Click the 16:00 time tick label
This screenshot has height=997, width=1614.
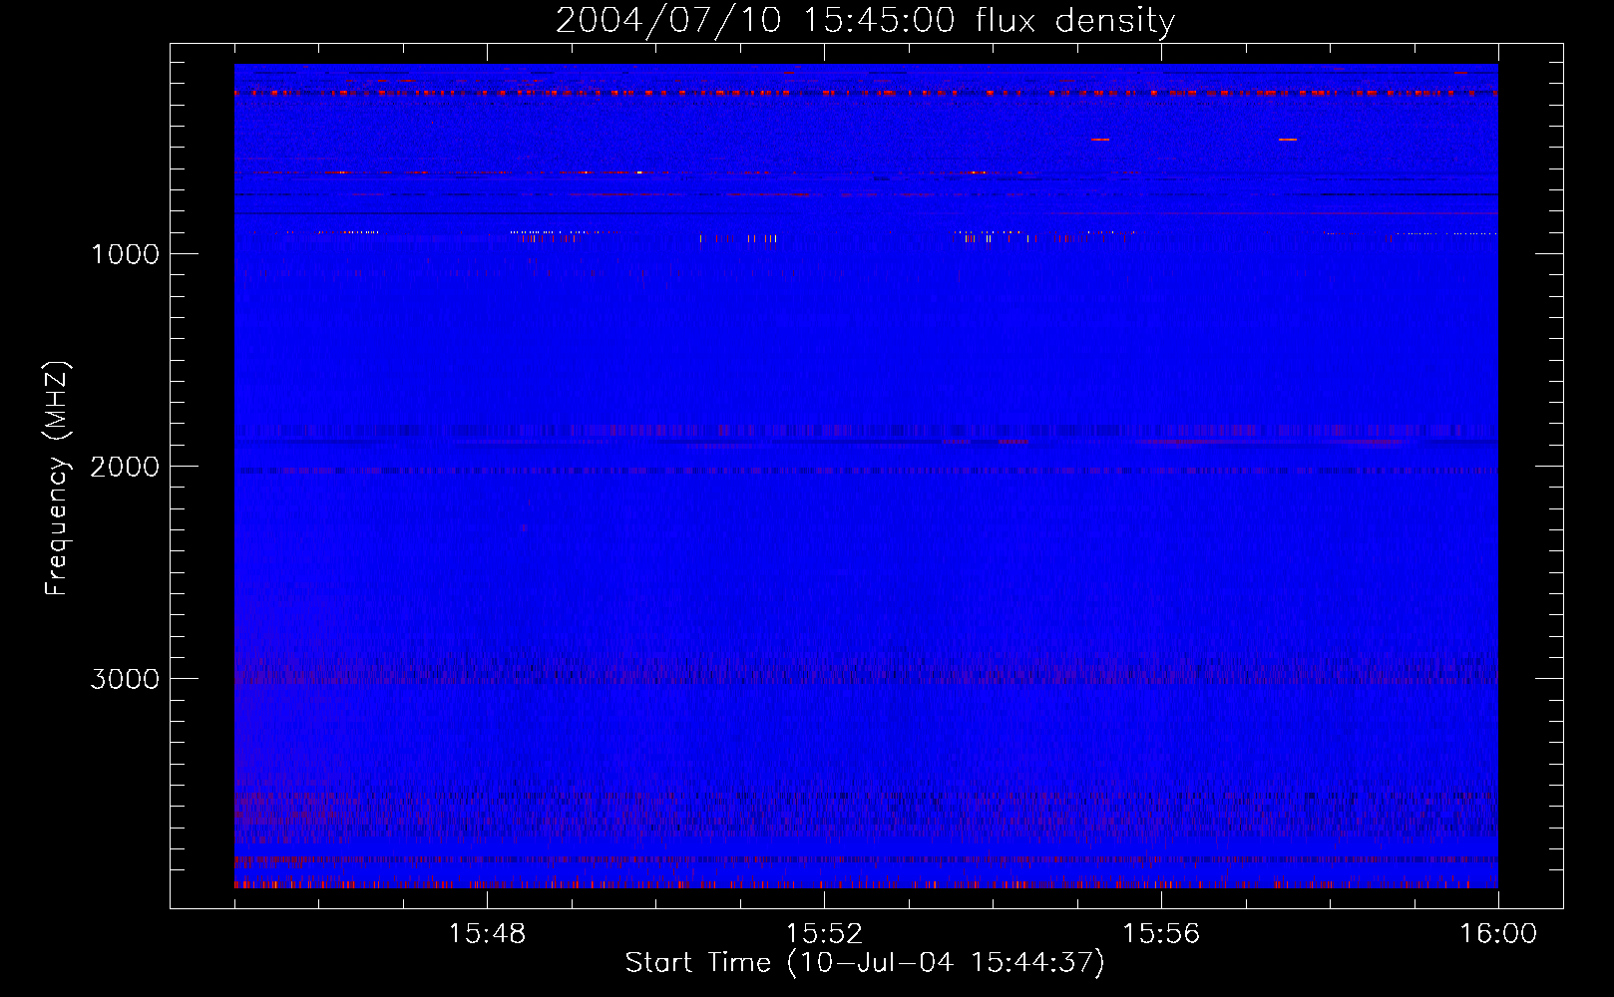[1498, 934]
